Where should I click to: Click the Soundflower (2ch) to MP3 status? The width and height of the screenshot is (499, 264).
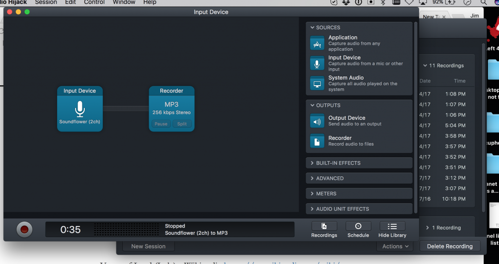[x=196, y=233]
